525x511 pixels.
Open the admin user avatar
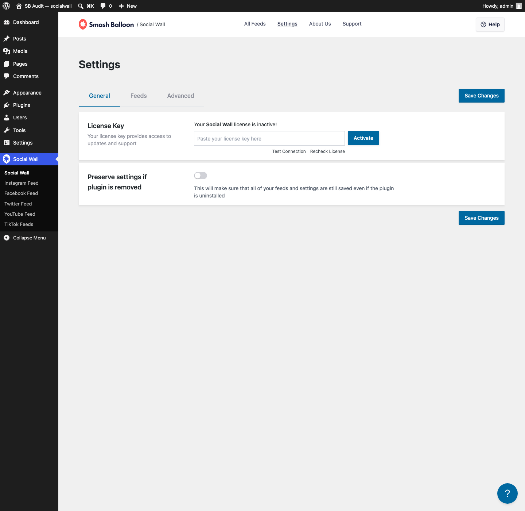(x=519, y=6)
